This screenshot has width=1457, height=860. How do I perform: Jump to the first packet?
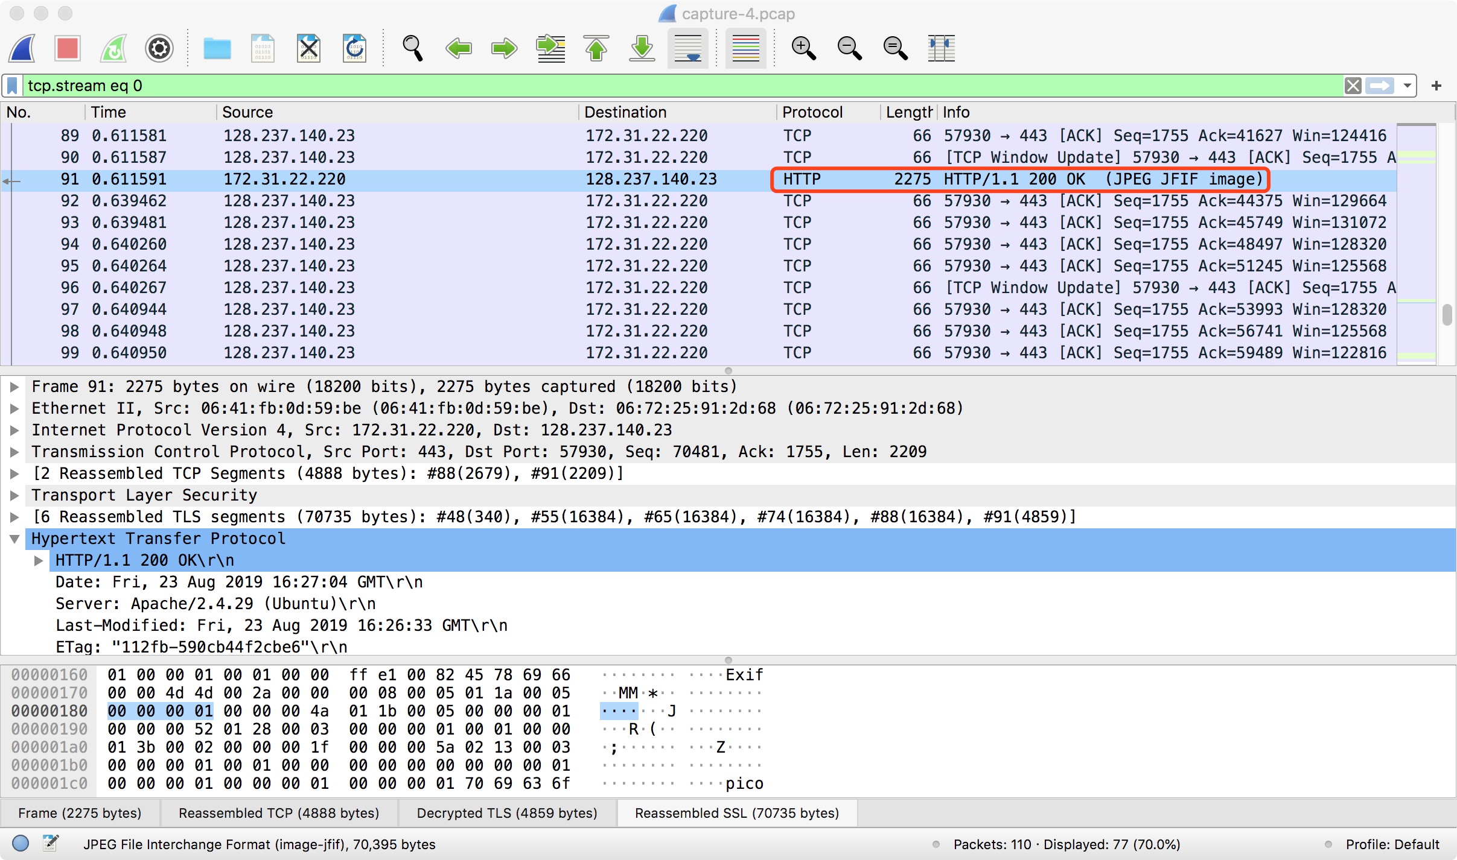point(596,48)
